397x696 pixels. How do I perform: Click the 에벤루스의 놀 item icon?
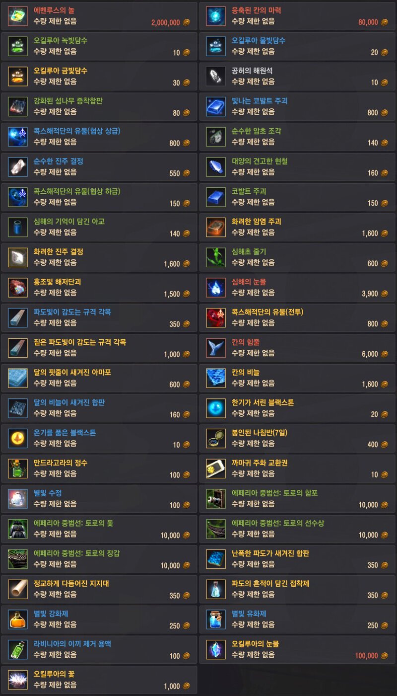(x=18, y=16)
